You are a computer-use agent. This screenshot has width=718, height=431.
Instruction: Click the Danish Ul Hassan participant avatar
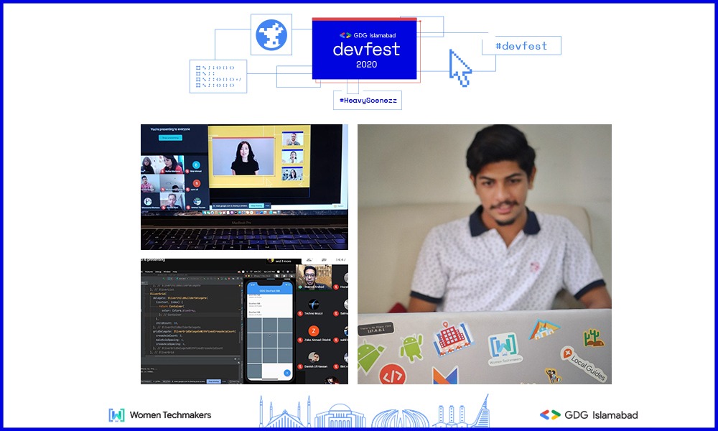point(314,357)
